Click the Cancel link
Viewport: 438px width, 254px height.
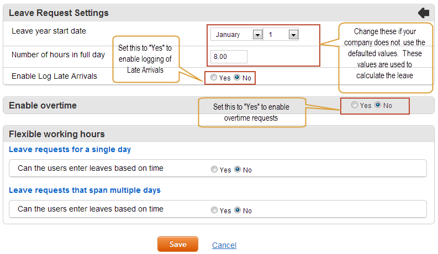224,245
